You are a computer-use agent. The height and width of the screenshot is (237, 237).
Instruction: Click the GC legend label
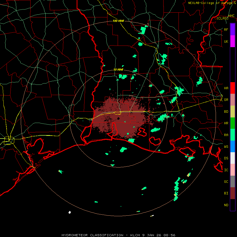click(226, 181)
